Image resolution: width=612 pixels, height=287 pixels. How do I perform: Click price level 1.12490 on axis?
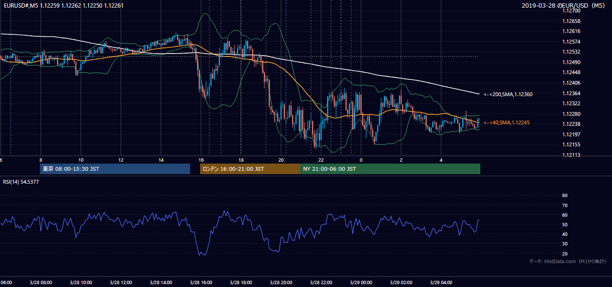tap(571, 62)
